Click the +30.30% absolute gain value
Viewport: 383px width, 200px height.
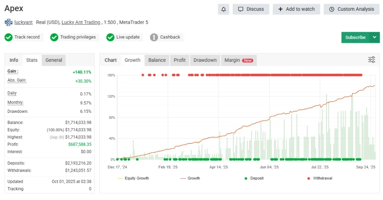[83, 81]
